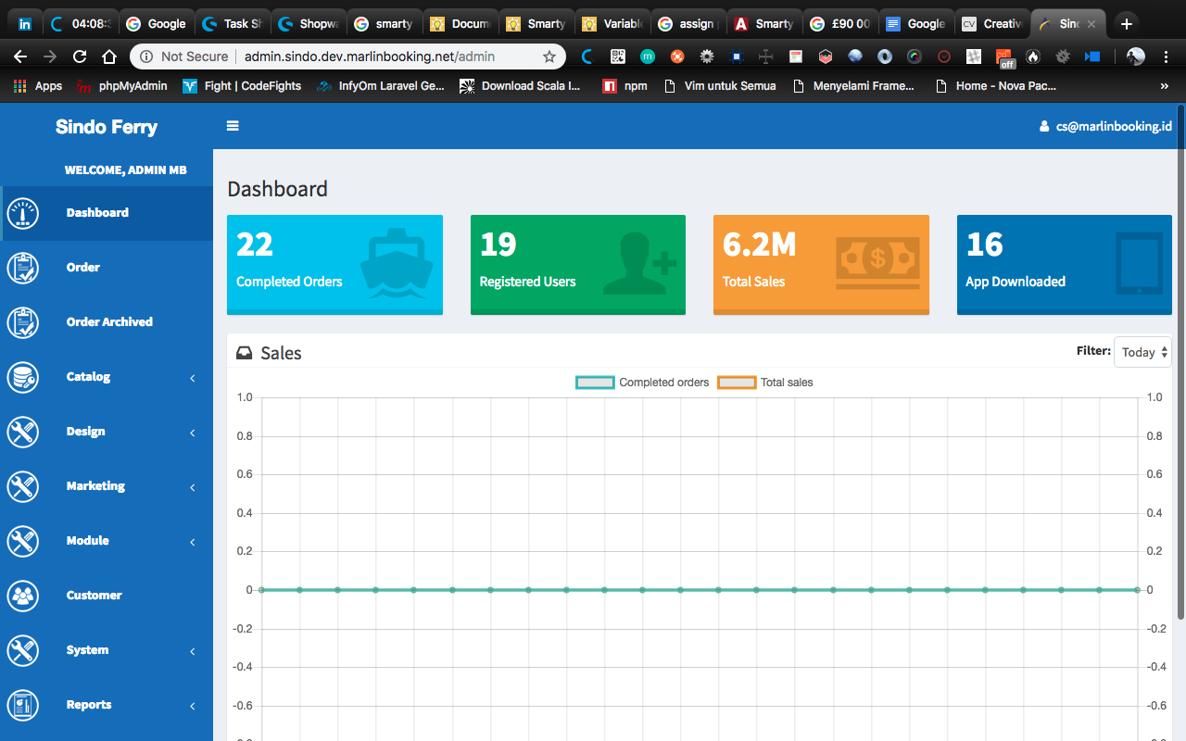Click the browser address bar
The height and width of the screenshot is (741, 1186).
coord(371,57)
